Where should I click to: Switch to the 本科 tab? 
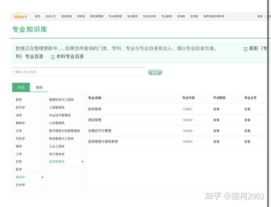click(x=21, y=87)
